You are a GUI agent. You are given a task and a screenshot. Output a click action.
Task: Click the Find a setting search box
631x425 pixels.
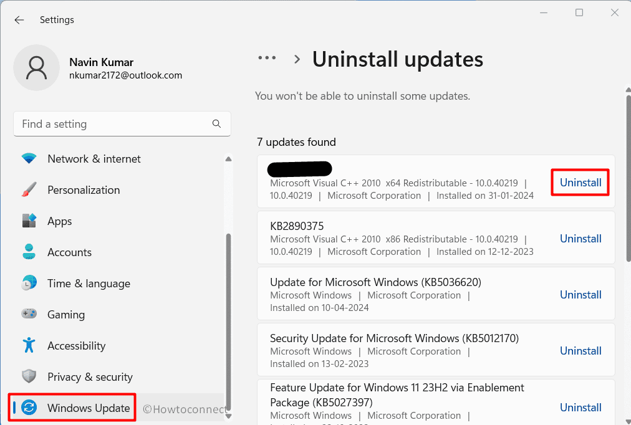pyautogui.click(x=112, y=124)
